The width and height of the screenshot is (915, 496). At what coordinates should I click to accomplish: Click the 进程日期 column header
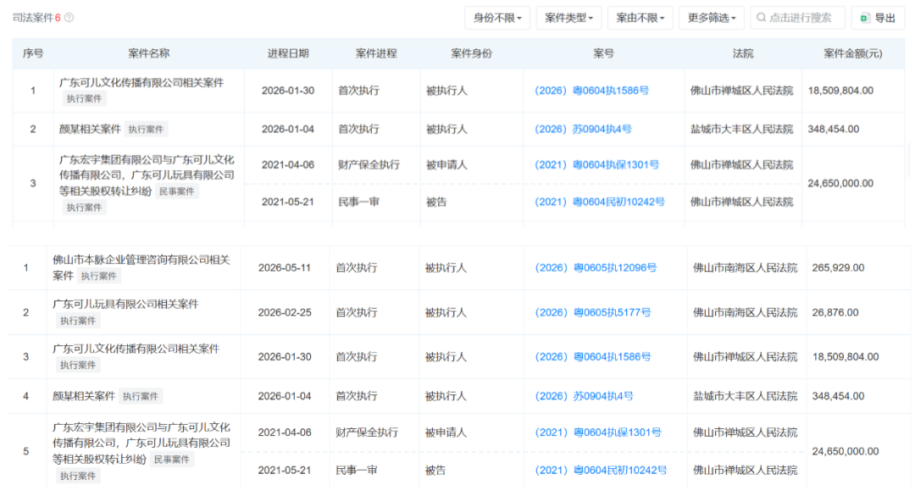click(x=288, y=53)
